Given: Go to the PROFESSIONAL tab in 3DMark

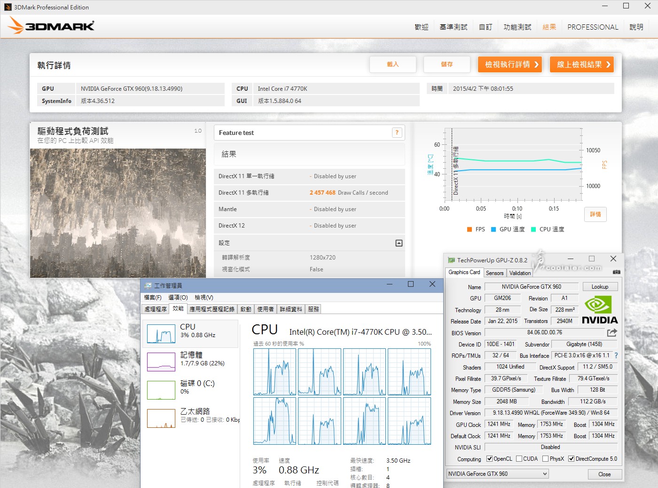Looking at the screenshot, I should click(593, 27).
